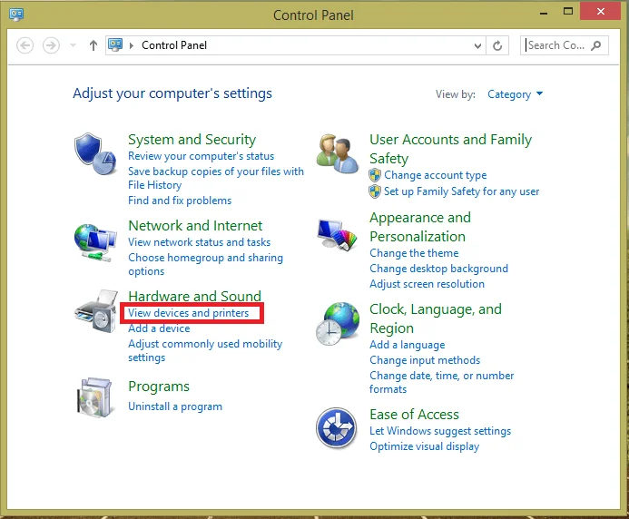
Task: Click the Back navigation arrow
Action: pyautogui.click(x=25, y=45)
